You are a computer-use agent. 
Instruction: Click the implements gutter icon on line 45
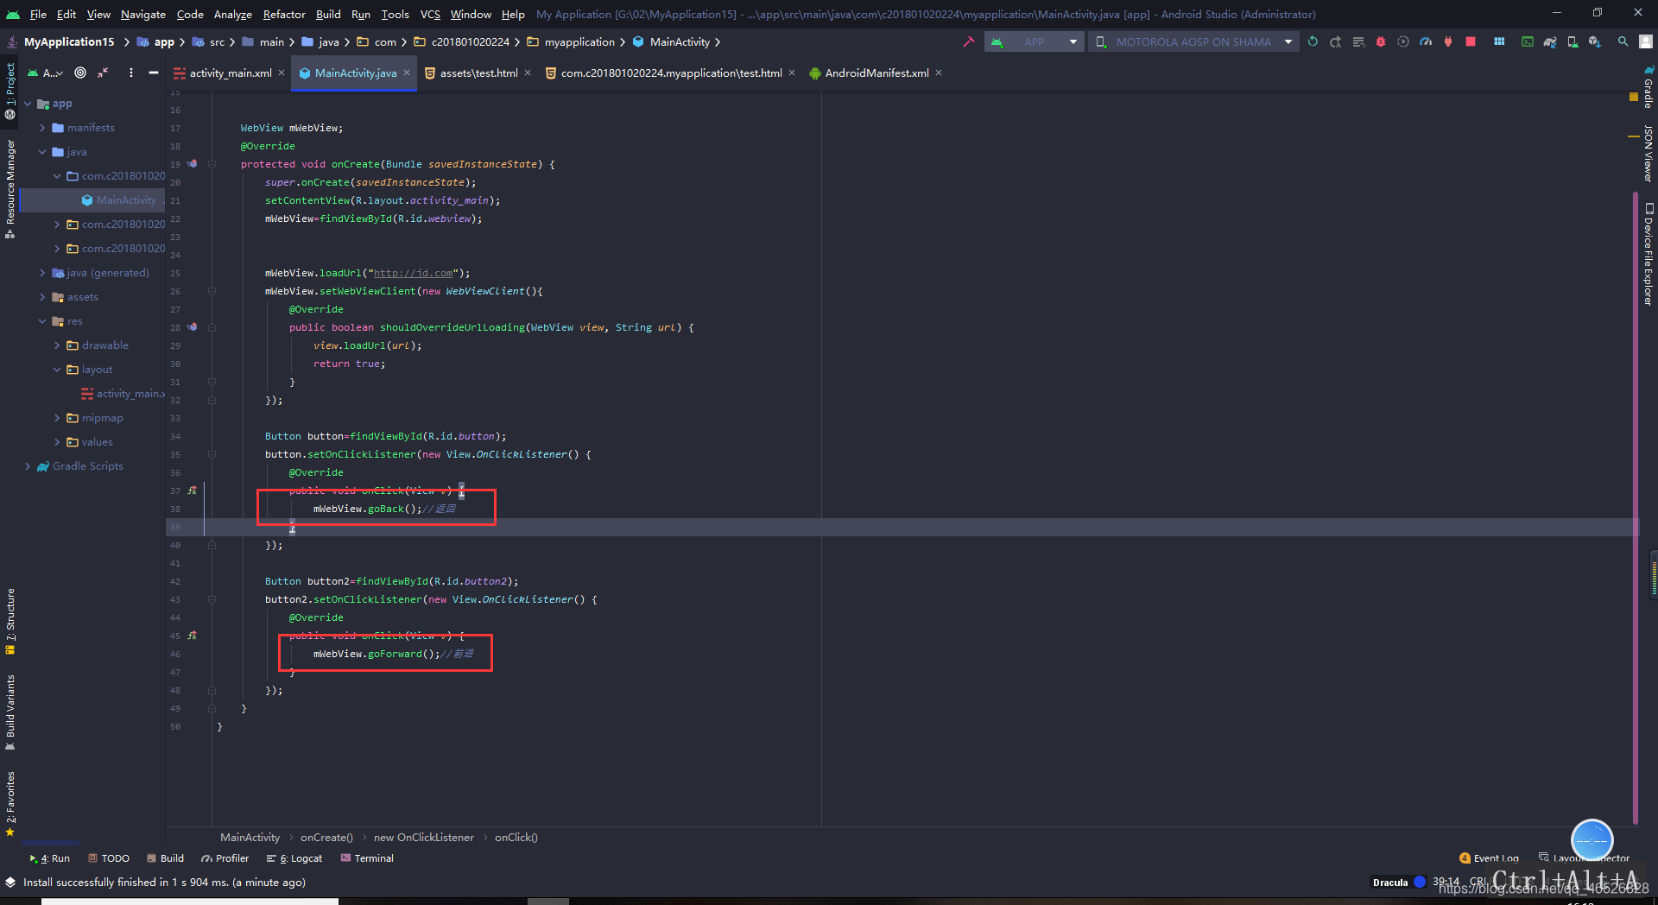click(192, 635)
